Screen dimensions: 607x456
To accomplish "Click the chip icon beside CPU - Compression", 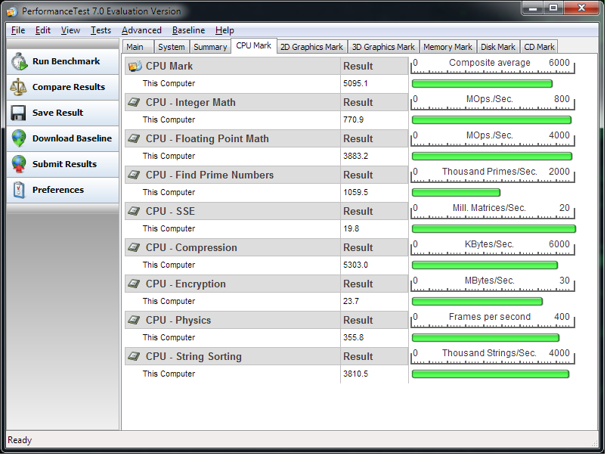I will click(x=134, y=247).
